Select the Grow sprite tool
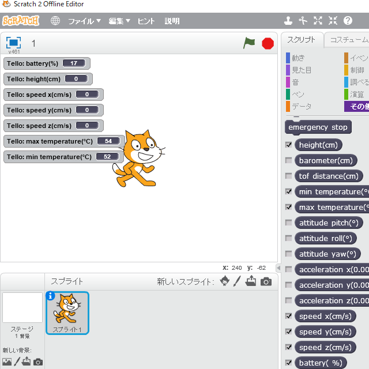Viewport: 369px width, 369px height. coord(318,21)
